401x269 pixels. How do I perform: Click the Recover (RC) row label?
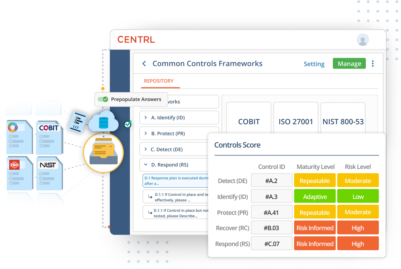tap(232, 228)
